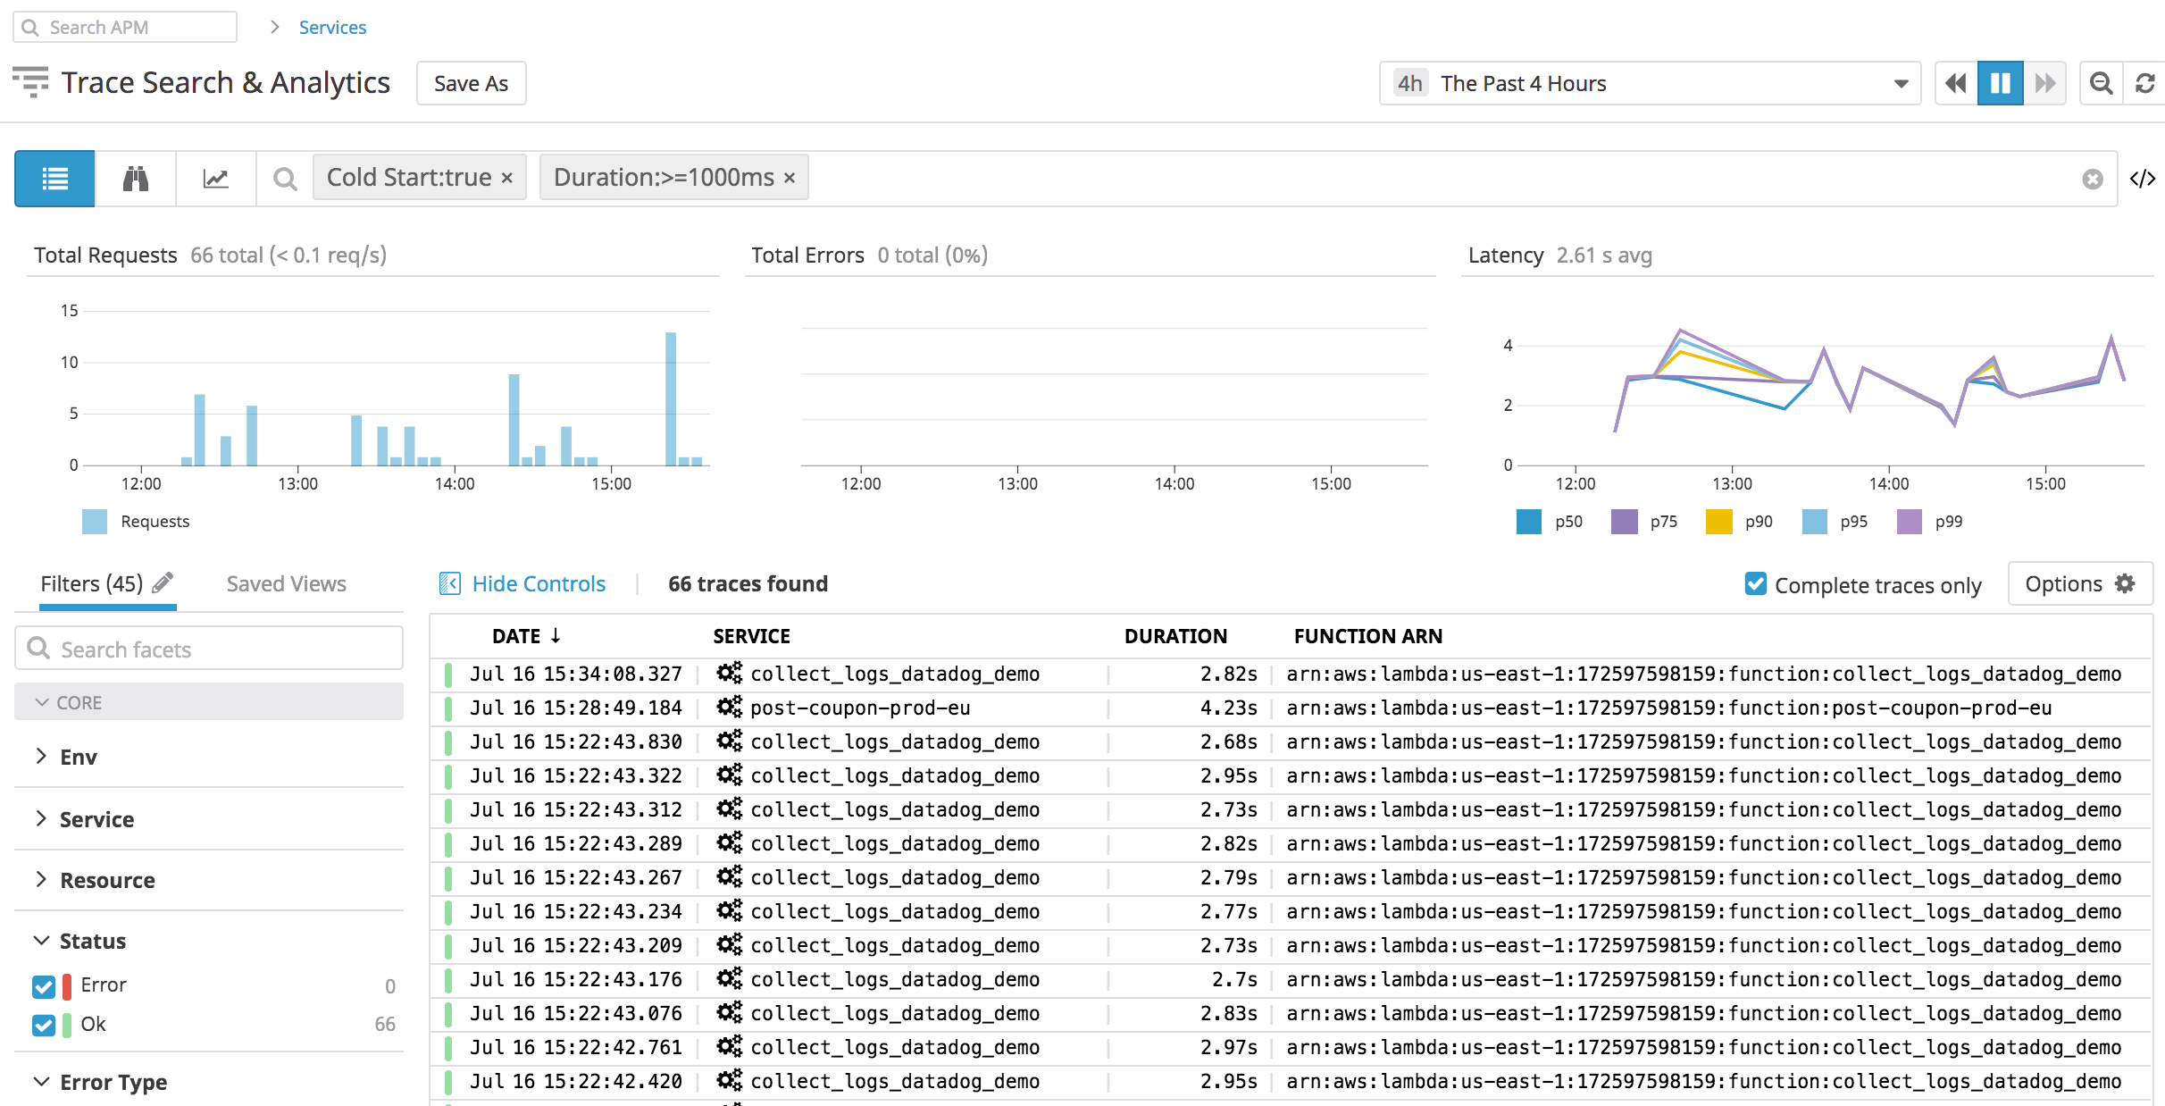Click the zoom magnifier near the time controls
The image size is (2165, 1106).
2101,82
